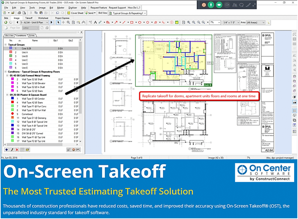Add a new condition with plus icon

7,150
